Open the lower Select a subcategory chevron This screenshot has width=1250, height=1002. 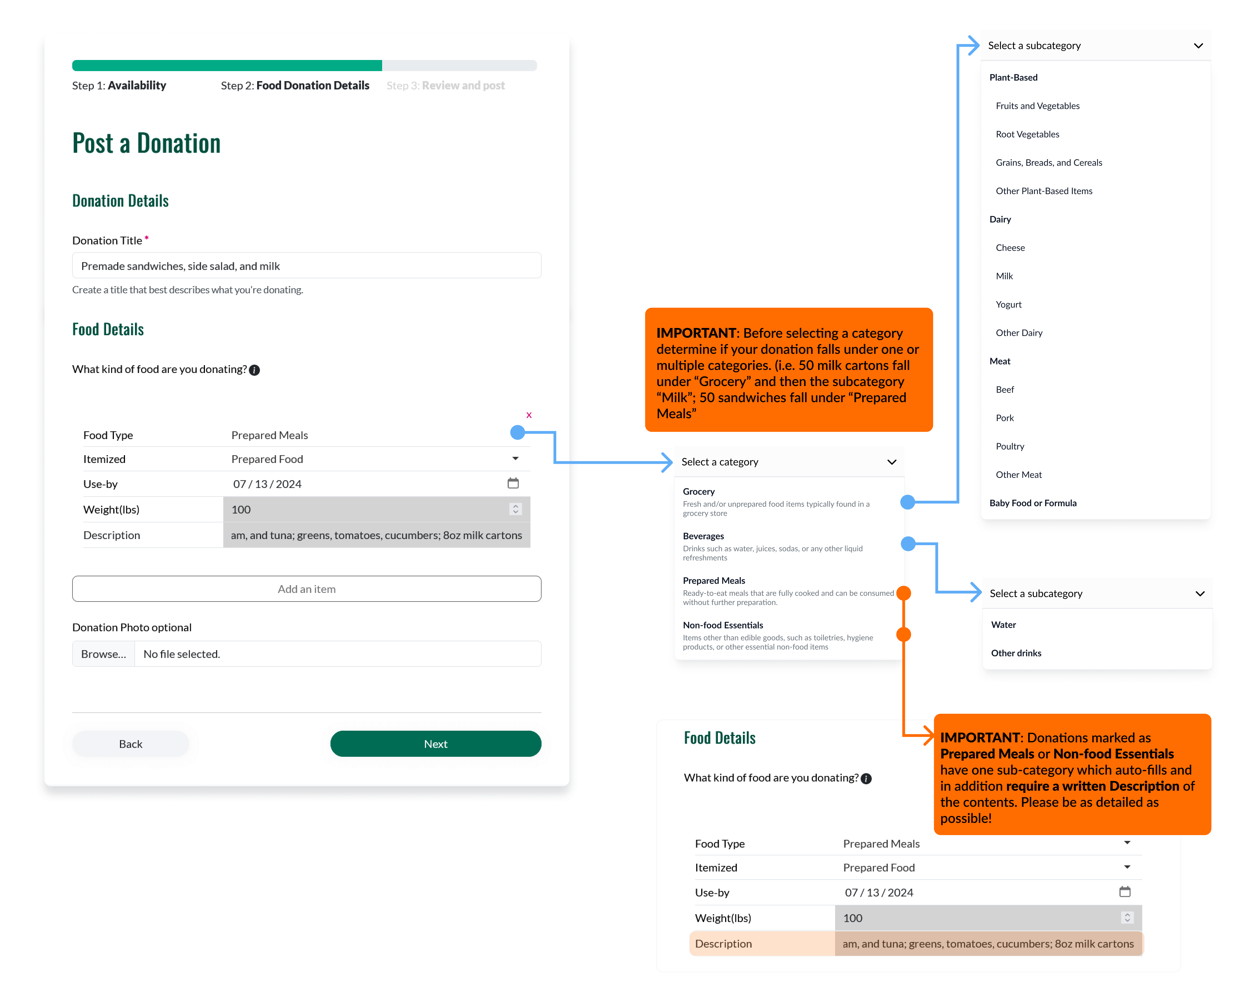(1199, 594)
